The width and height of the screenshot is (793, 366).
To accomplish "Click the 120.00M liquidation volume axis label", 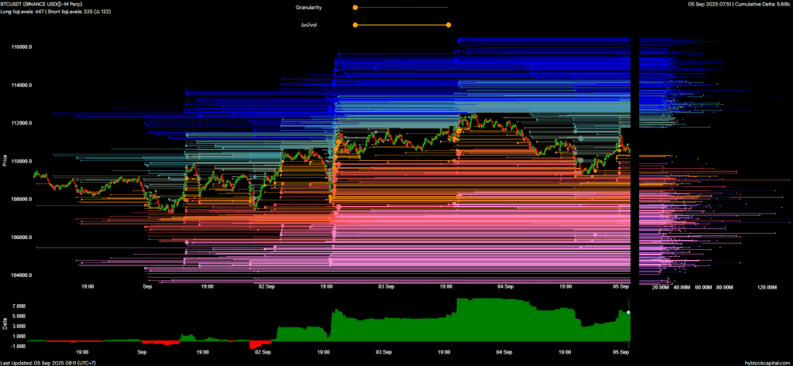I will point(766,286).
